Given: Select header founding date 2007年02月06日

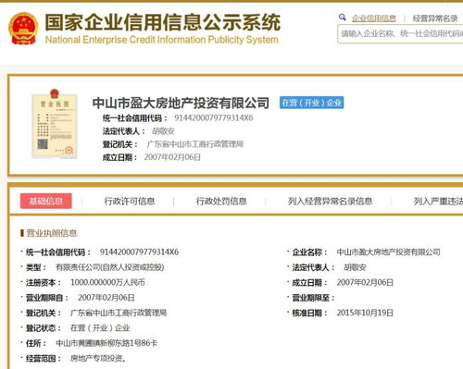Looking at the screenshot, I should click(172, 157).
